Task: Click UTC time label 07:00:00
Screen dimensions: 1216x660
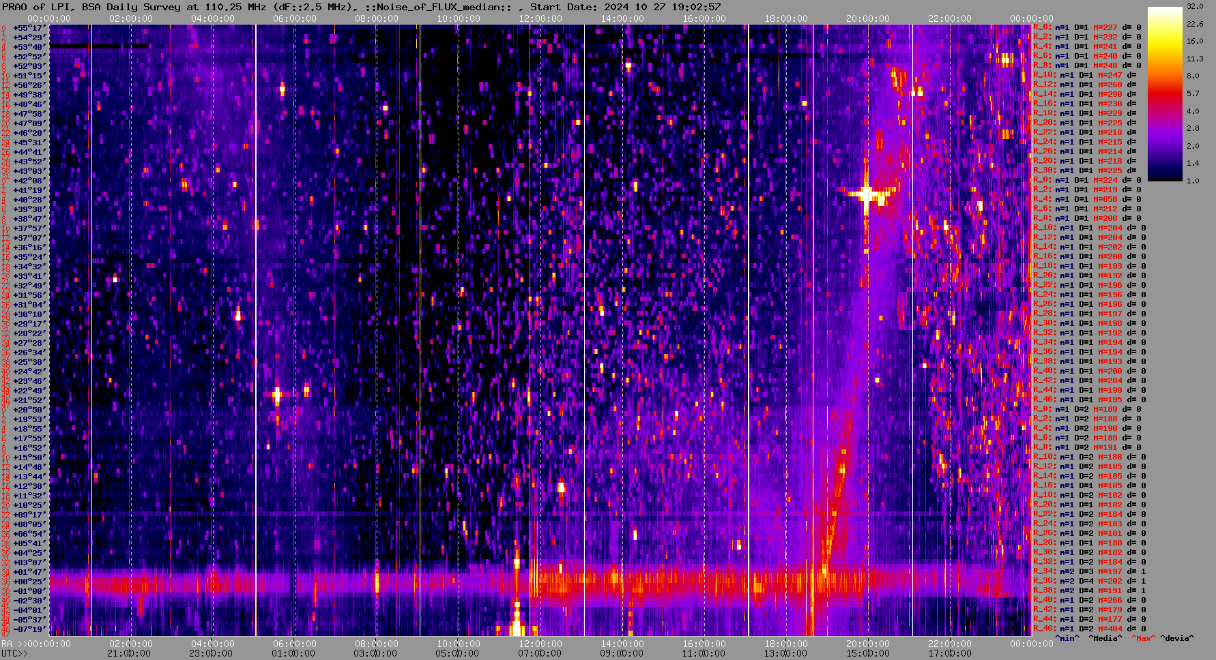Action: click(x=540, y=653)
